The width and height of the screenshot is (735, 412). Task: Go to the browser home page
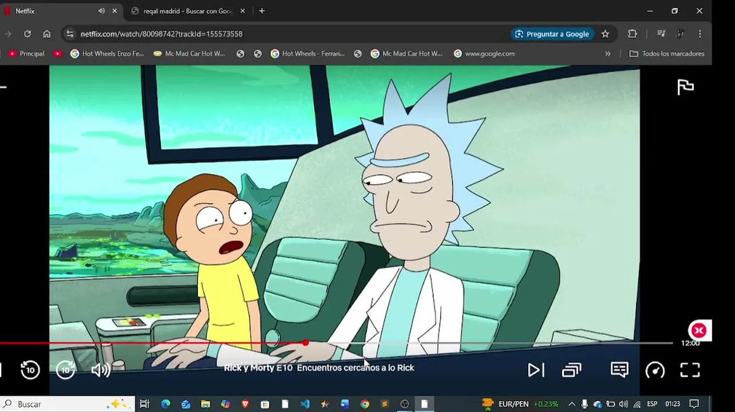point(47,34)
